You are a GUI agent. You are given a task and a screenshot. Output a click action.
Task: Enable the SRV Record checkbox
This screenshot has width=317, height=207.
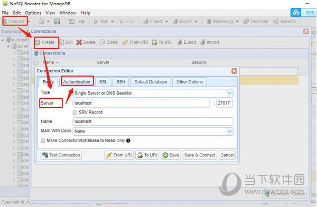point(75,112)
